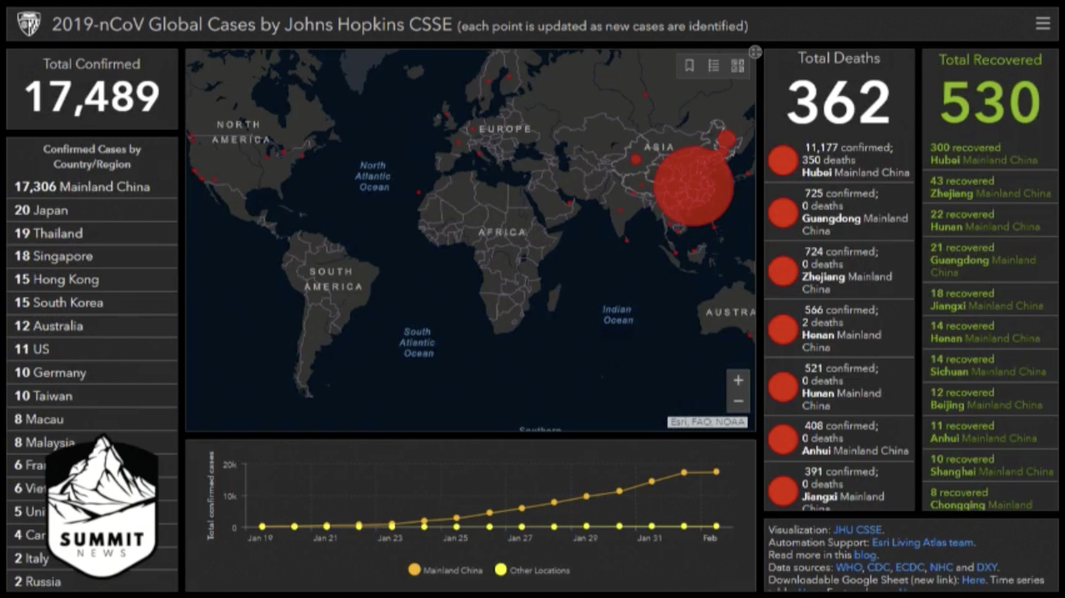Image resolution: width=1065 pixels, height=598 pixels.
Task: Click the Total Deaths 362 counter
Action: point(839,91)
